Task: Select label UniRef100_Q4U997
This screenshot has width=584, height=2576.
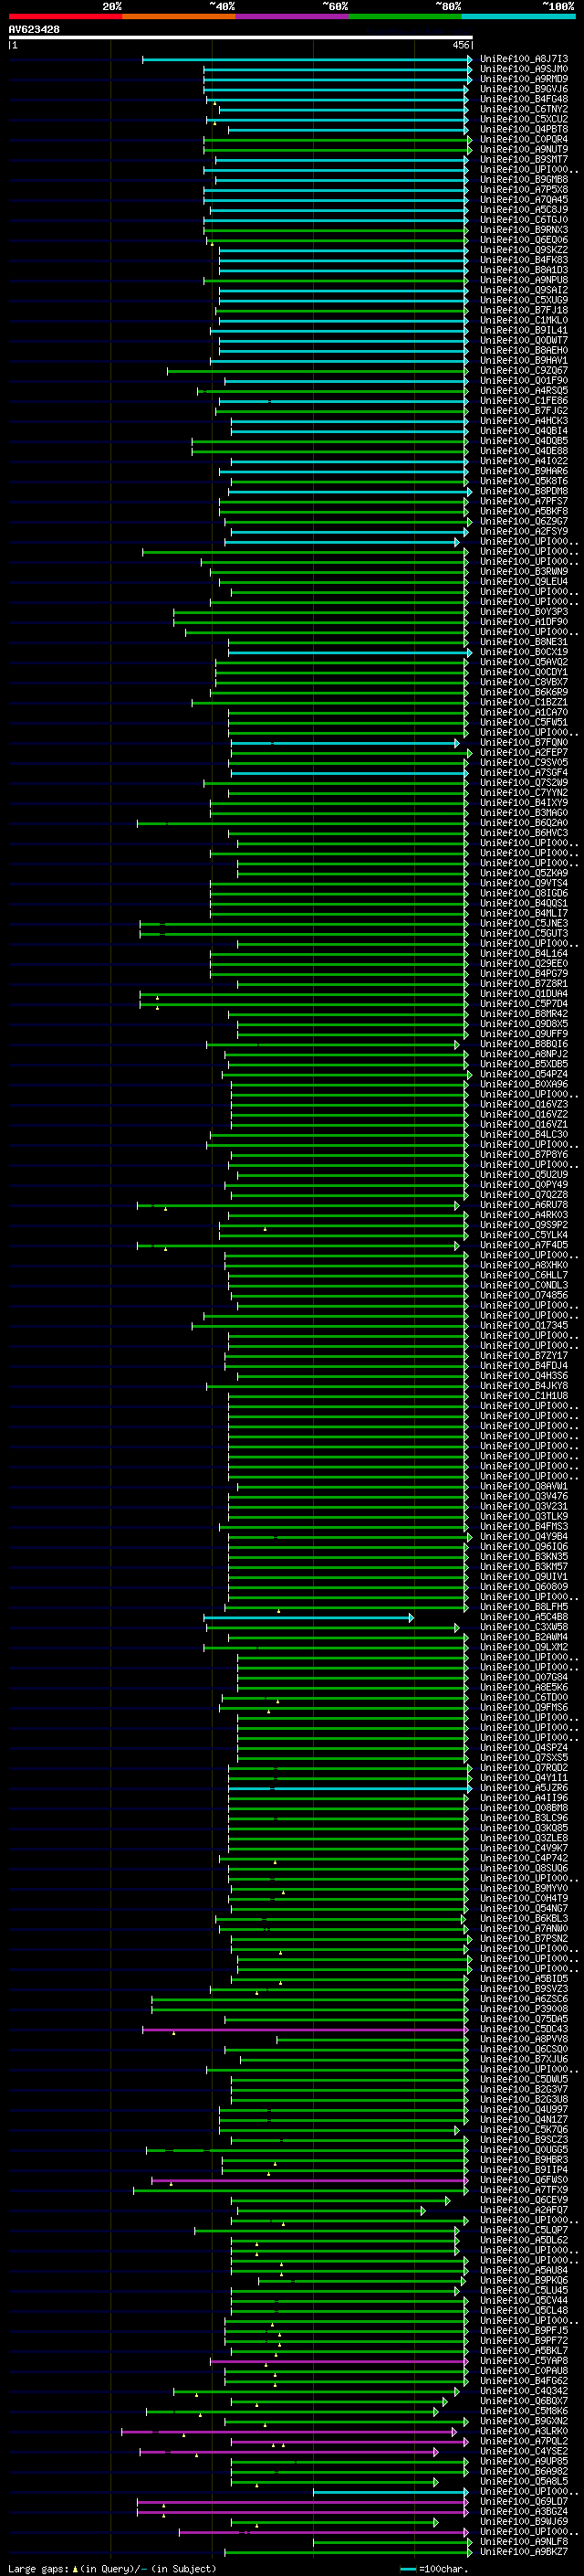Action: click(524, 2109)
